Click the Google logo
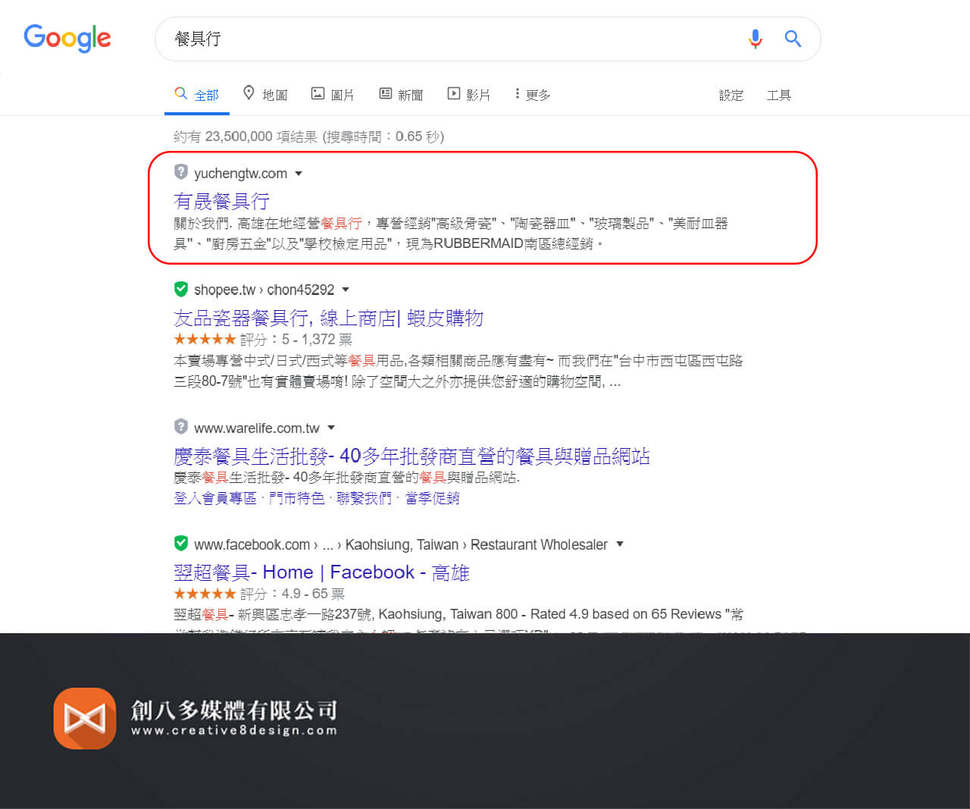Viewport: 970px width, 809px height. [67, 38]
